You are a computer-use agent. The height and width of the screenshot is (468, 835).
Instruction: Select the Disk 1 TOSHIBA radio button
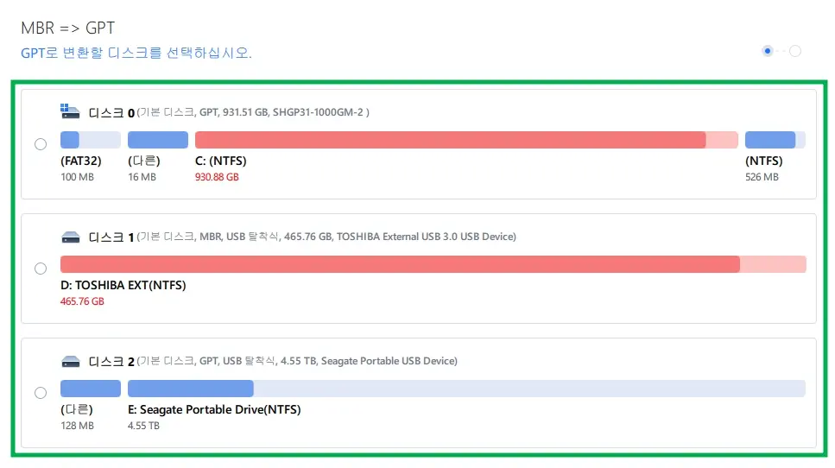41,269
